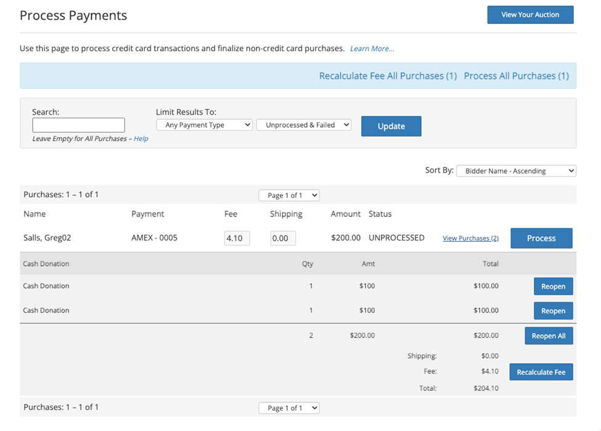Open the Sort By Bidder Name dropdown

[516, 171]
